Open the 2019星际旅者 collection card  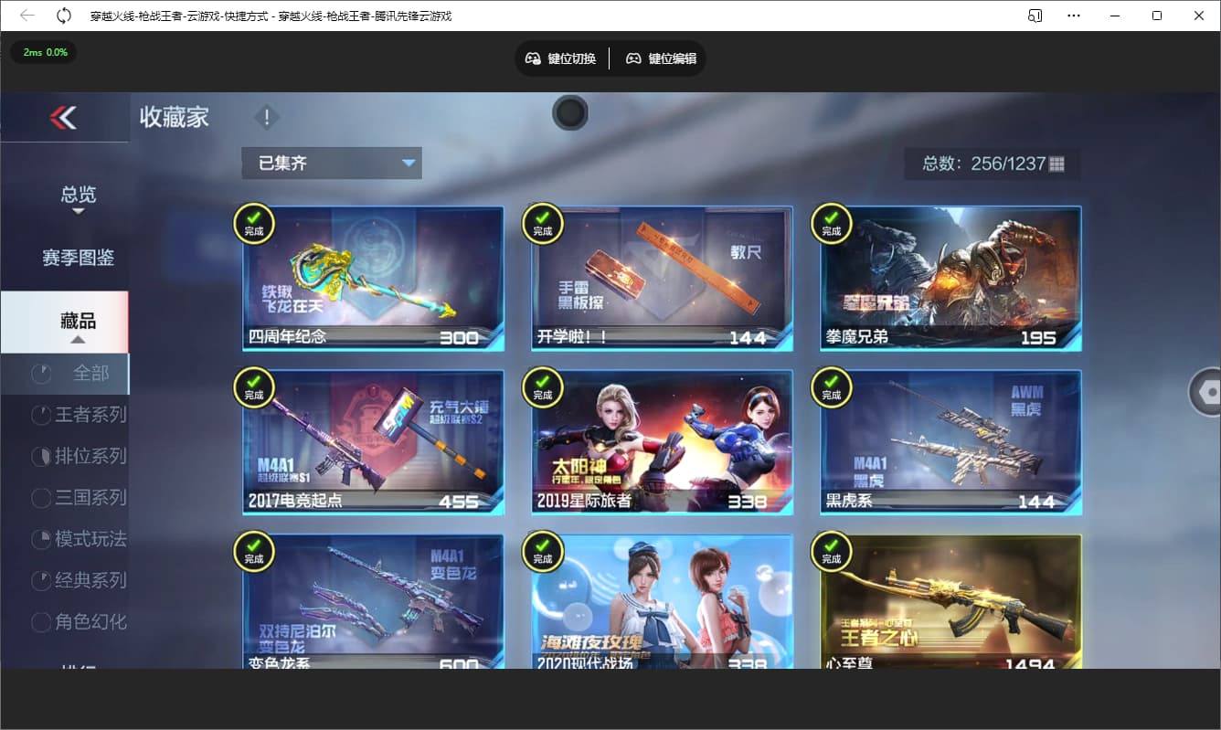(661, 441)
